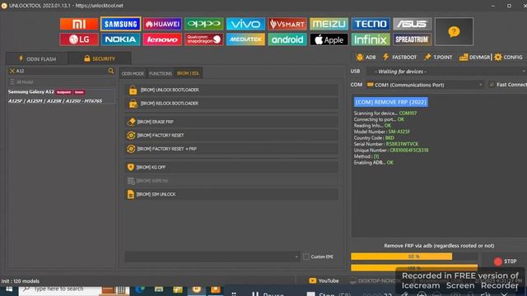Choose the Samsung brand logo
The image size is (527, 296).
pyautogui.click(x=120, y=24)
